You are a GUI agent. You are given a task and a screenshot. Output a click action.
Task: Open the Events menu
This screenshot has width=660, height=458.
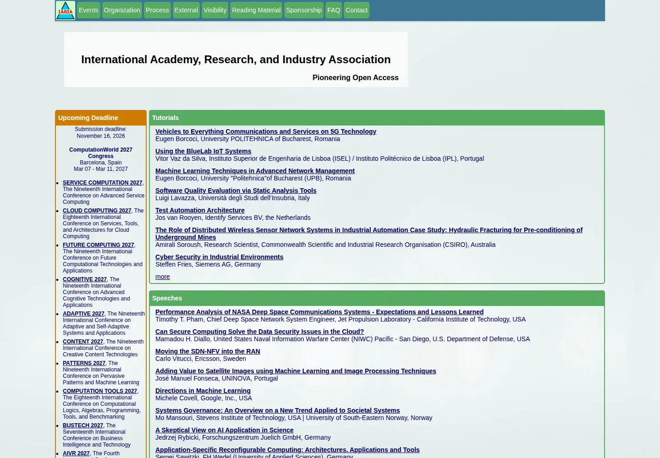click(88, 10)
